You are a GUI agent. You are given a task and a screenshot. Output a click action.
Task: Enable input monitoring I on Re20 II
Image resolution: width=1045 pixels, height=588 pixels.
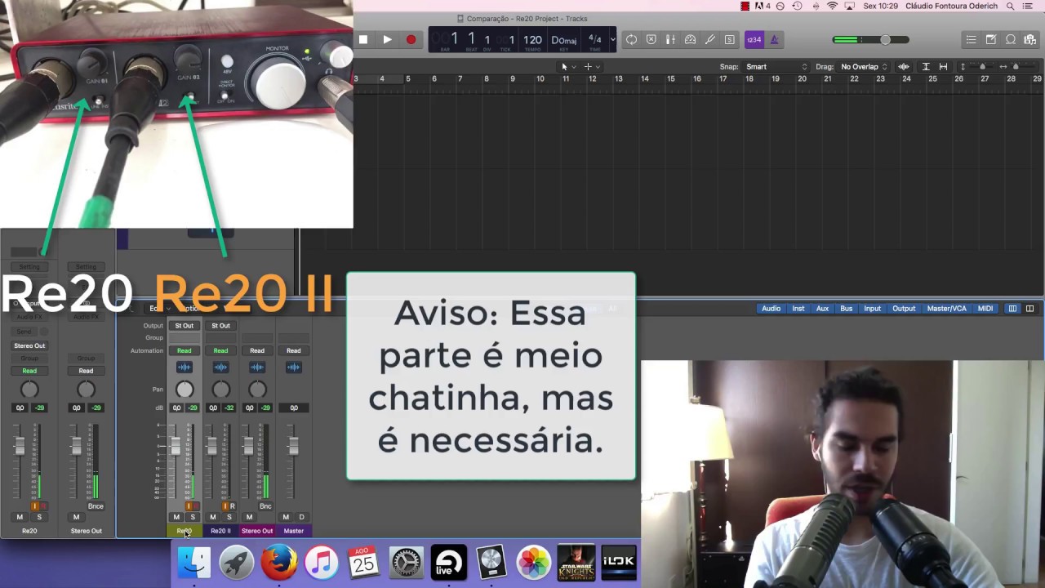pos(225,506)
